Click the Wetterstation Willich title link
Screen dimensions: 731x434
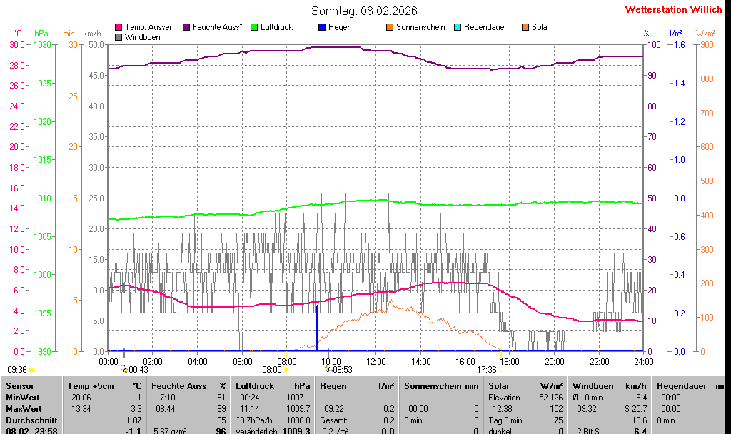674,9
